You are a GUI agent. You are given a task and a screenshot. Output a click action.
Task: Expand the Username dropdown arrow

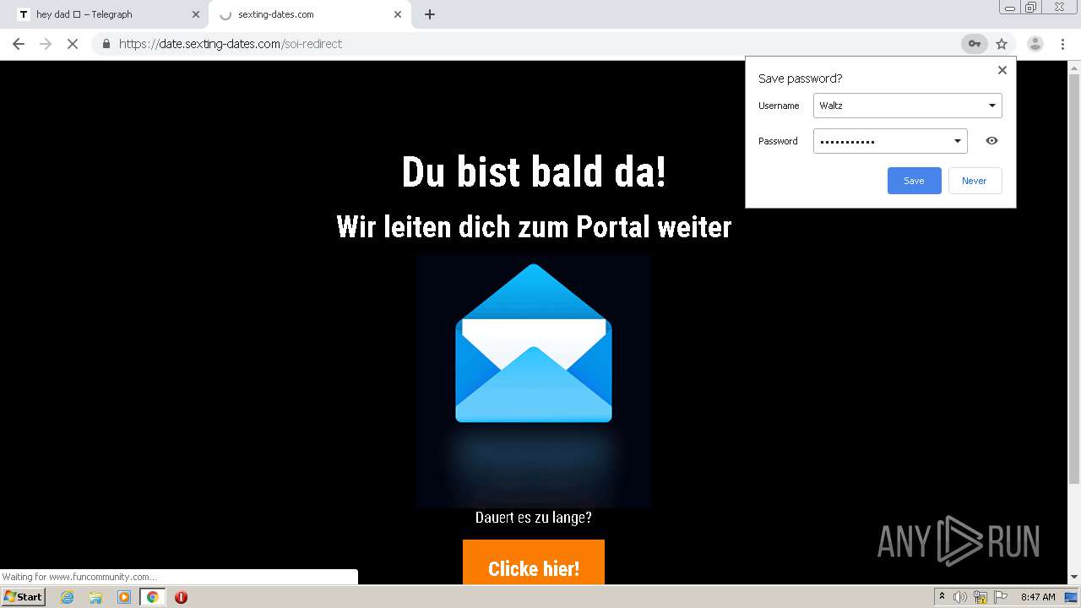click(x=992, y=106)
